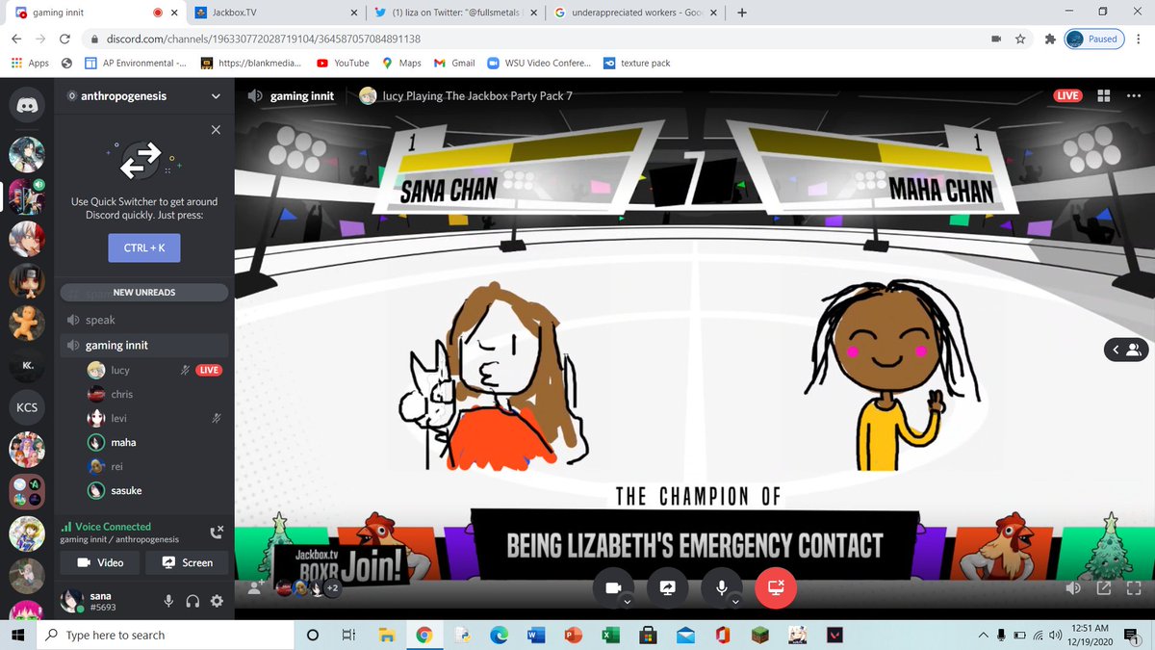Click sana's user avatar
Screen dimensions: 1155x650
(73, 602)
